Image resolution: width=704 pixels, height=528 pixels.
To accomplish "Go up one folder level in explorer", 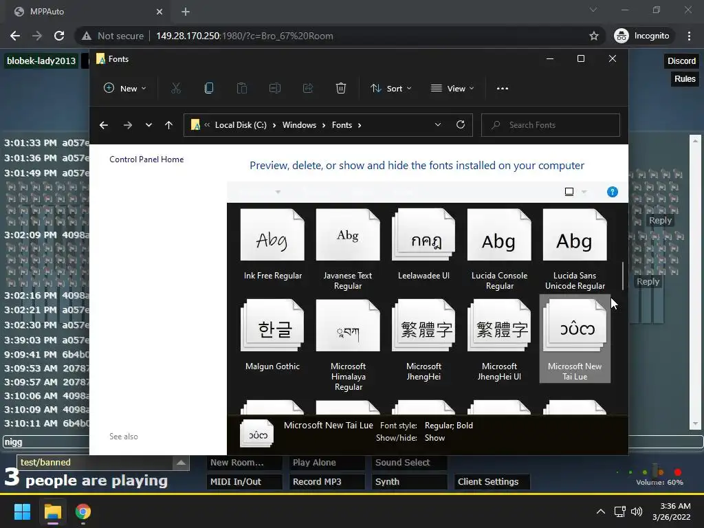I will pos(169,125).
